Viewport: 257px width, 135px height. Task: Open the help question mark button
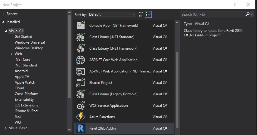tap(235, 5)
